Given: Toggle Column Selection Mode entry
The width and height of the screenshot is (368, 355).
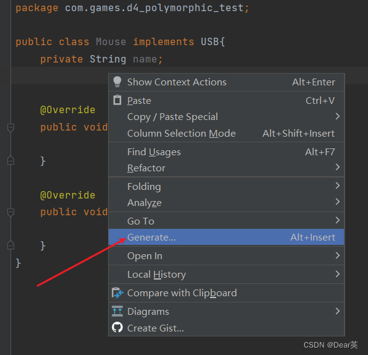Looking at the screenshot, I should click(x=226, y=134).
